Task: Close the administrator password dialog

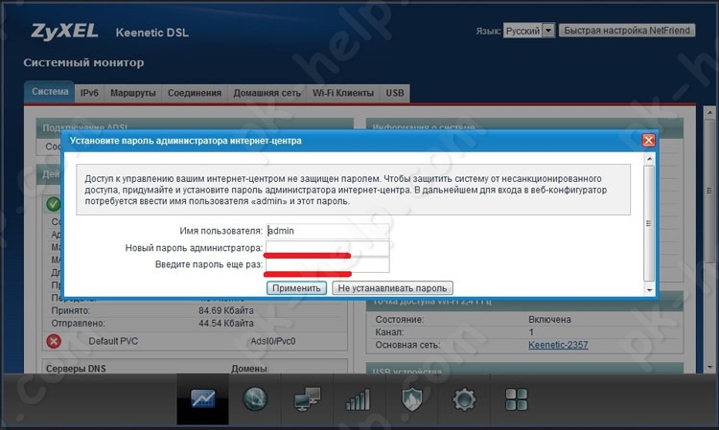Action: coord(648,140)
